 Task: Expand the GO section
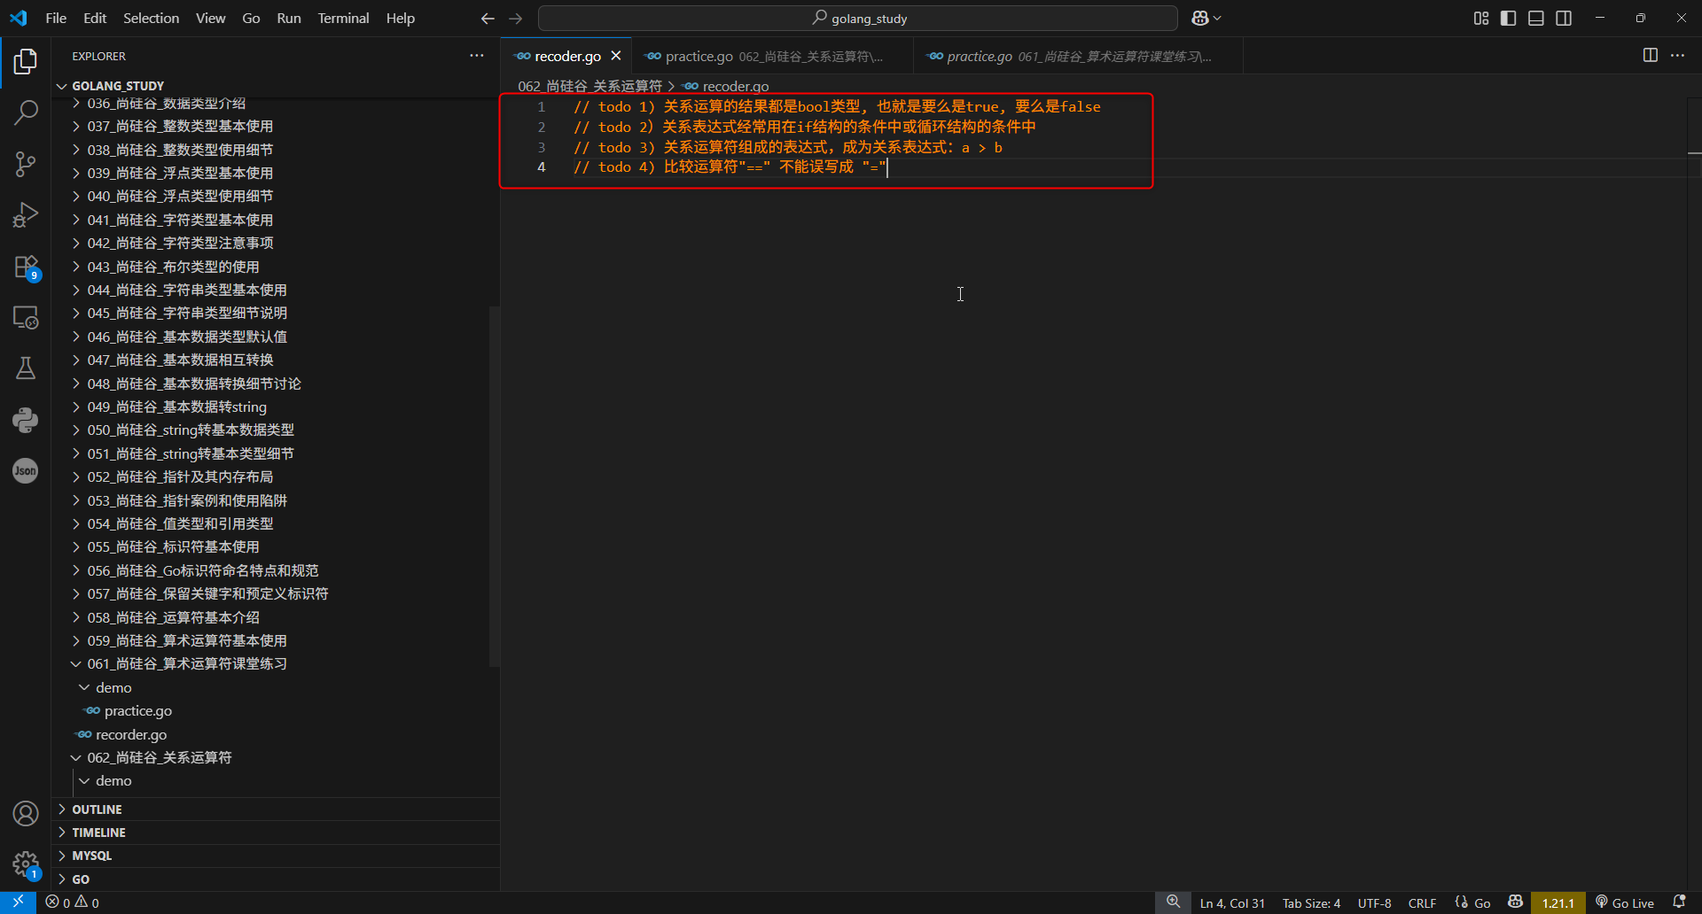point(276,879)
